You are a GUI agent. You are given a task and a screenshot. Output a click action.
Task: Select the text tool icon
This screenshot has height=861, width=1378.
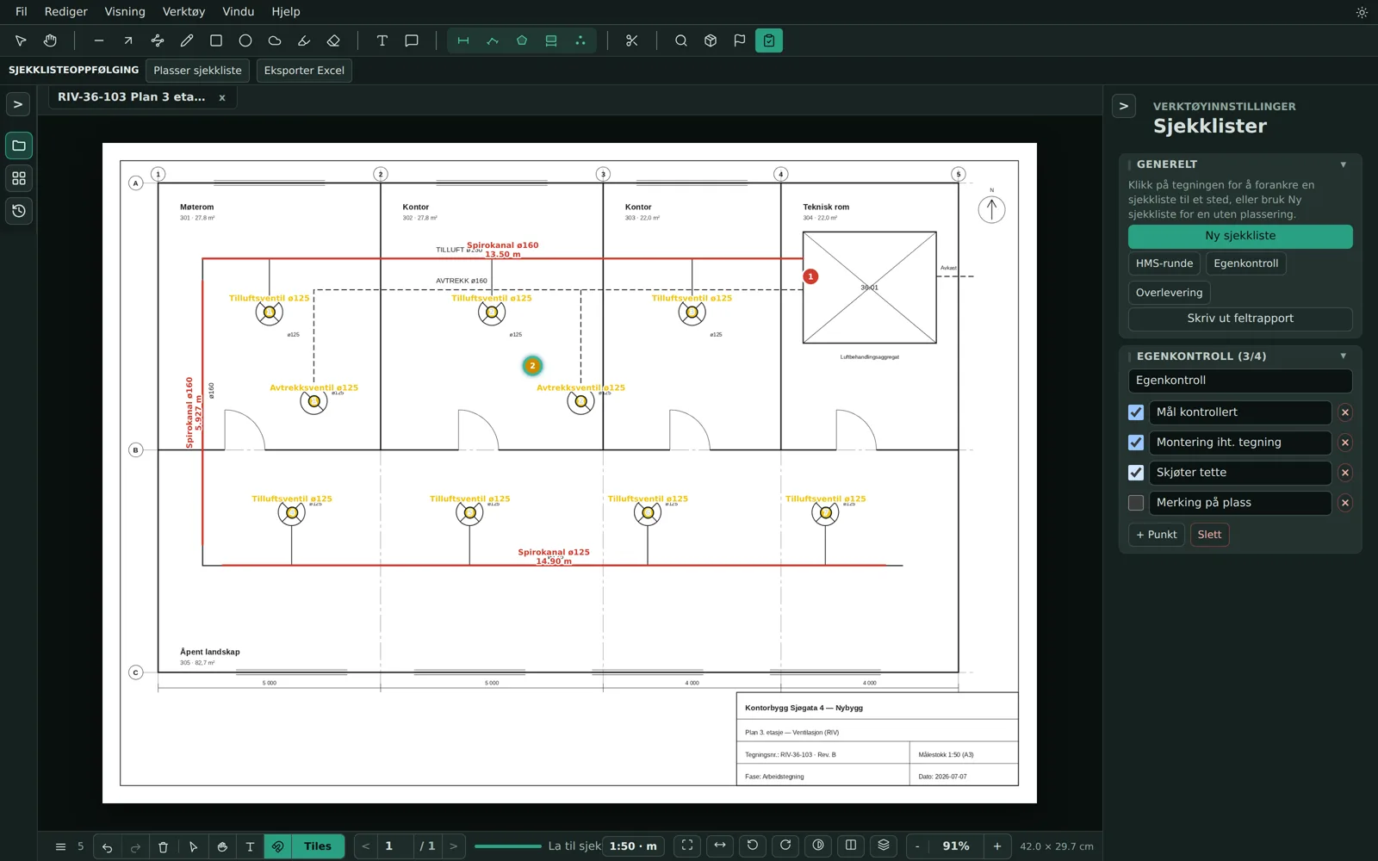(382, 40)
